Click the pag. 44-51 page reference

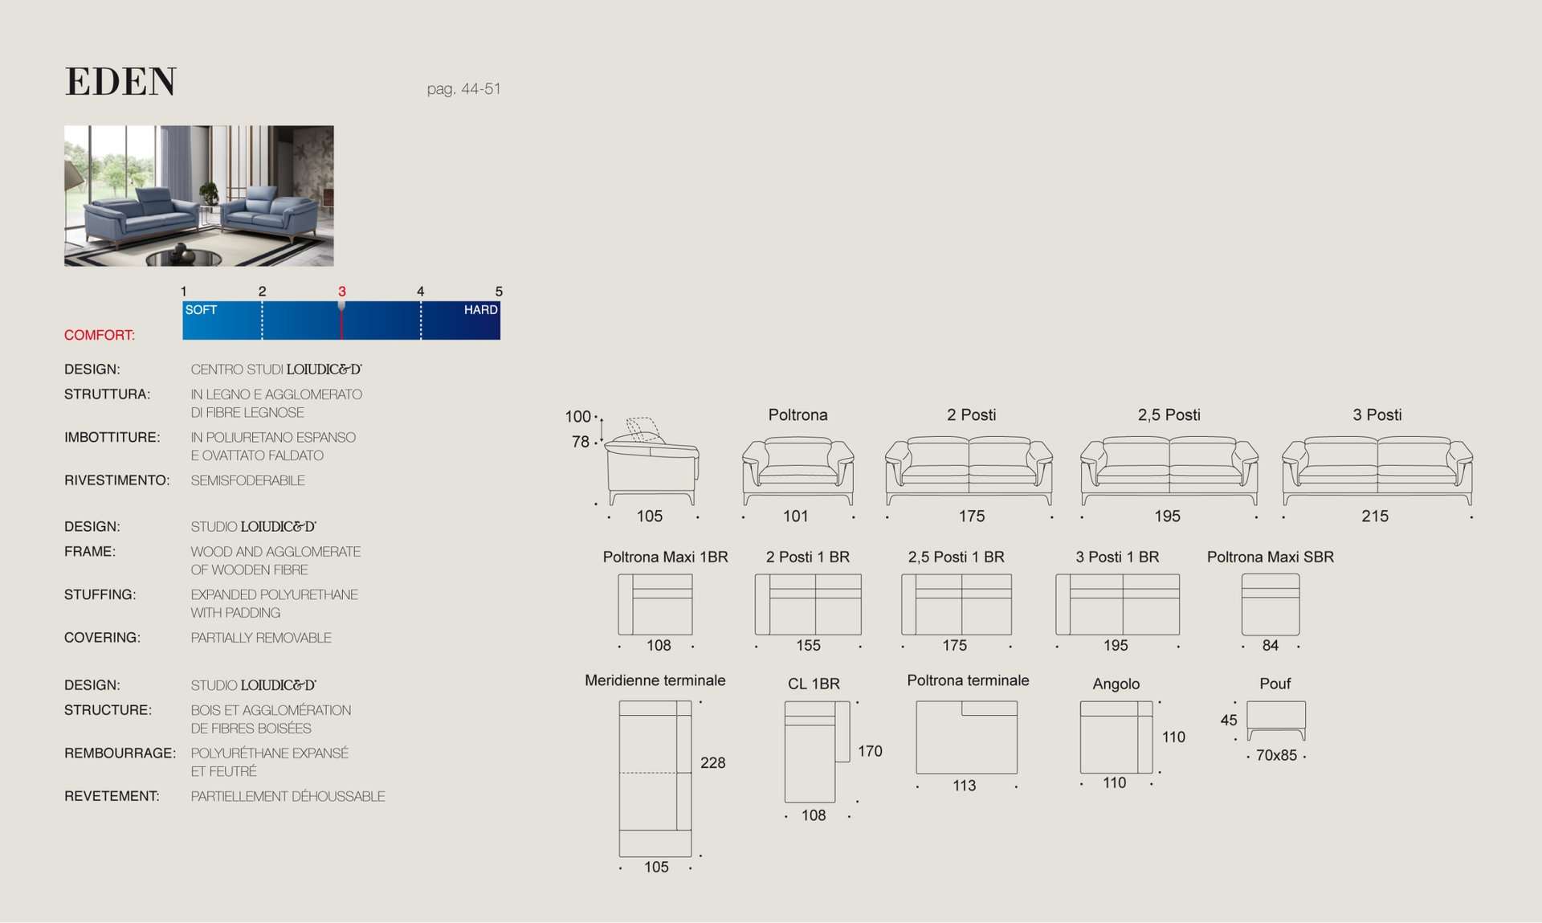pyautogui.click(x=463, y=88)
